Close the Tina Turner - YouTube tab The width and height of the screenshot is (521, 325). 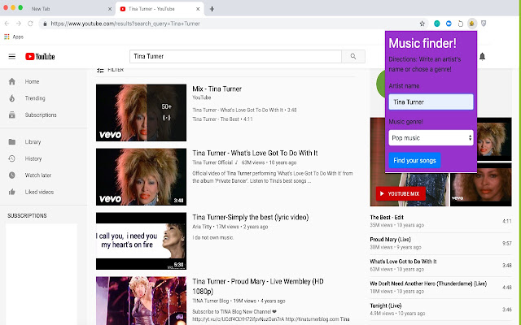coord(198,9)
